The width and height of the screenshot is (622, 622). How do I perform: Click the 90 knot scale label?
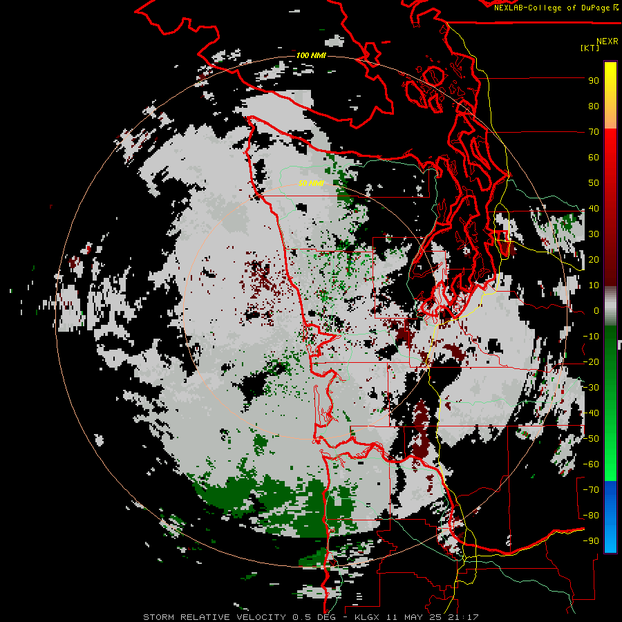[594, 81]
